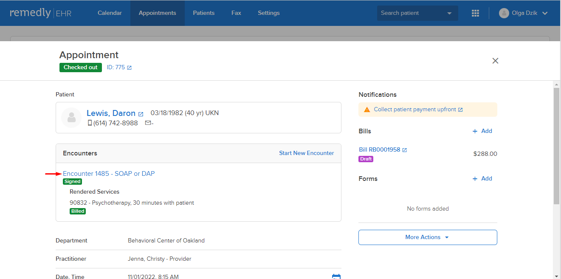The height and width of the screenshot is (279, 561).
Task: Open Olga Dzik account menu chevron
Action: click(545, 13)
